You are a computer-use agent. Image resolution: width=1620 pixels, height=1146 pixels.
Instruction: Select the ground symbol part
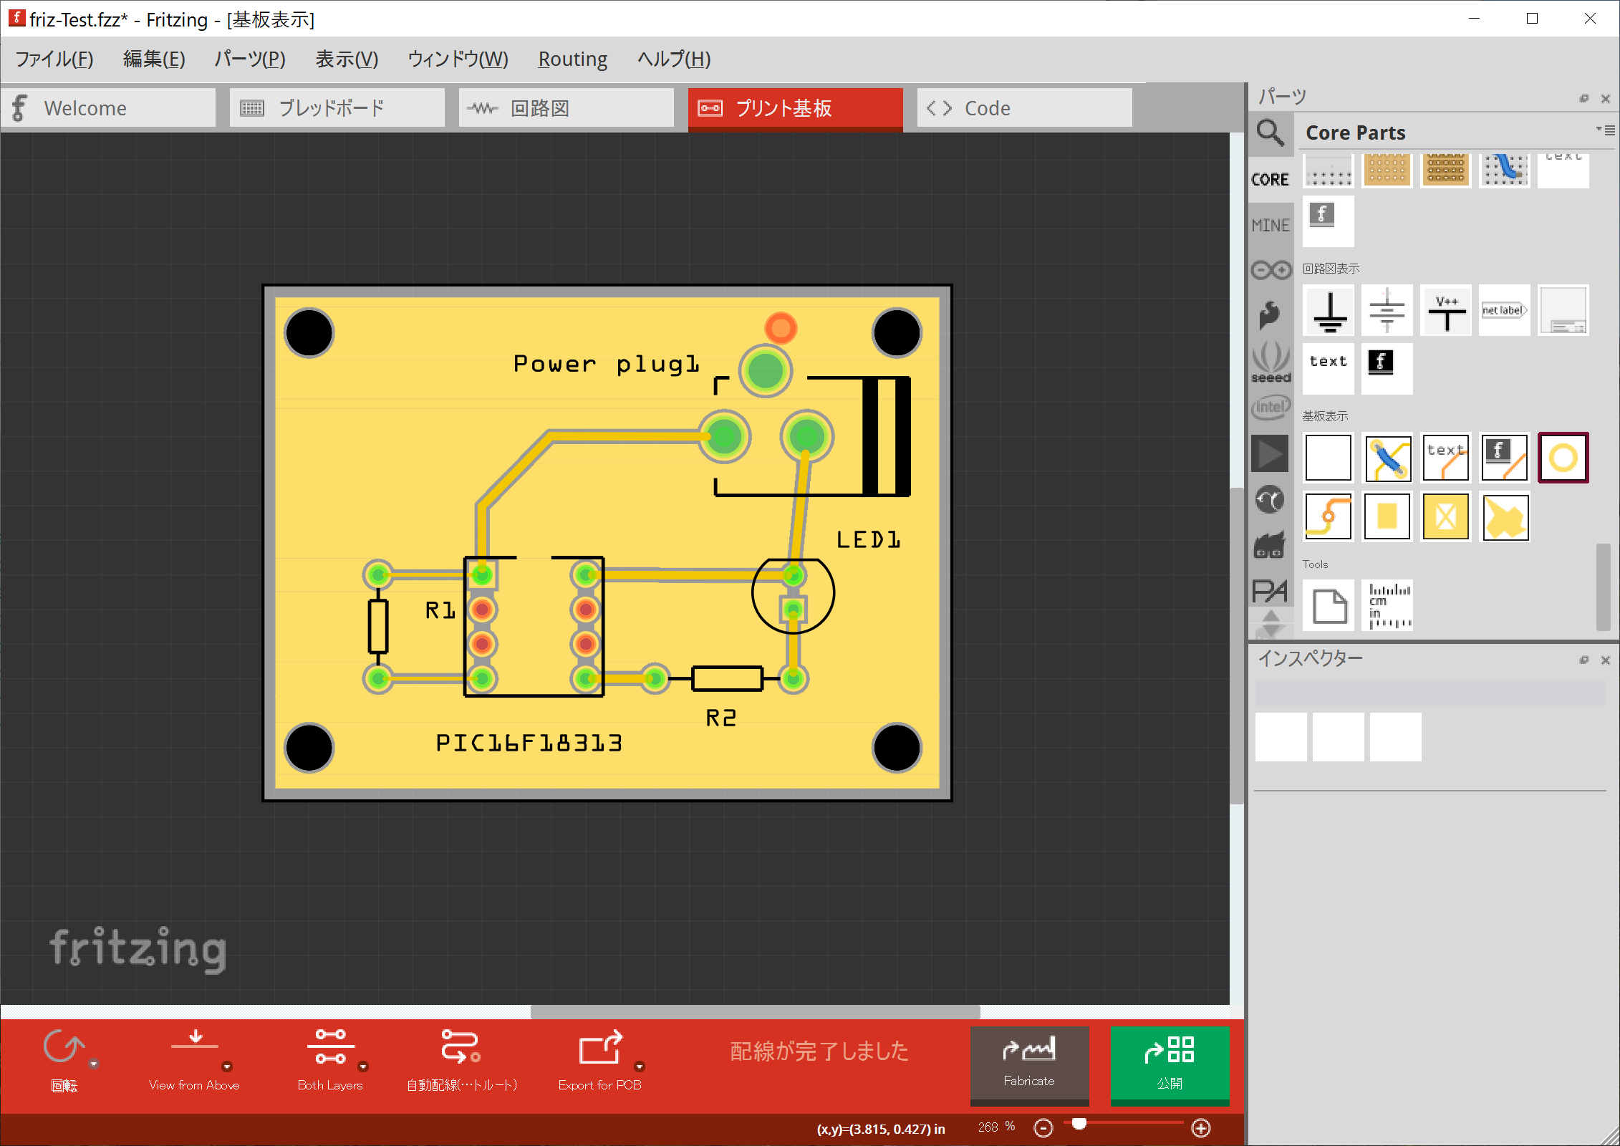1329,311
